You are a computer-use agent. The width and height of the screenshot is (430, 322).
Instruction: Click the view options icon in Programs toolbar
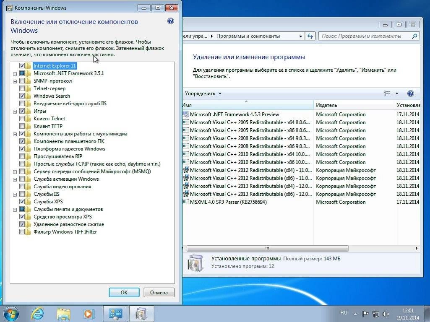point(387,94)
